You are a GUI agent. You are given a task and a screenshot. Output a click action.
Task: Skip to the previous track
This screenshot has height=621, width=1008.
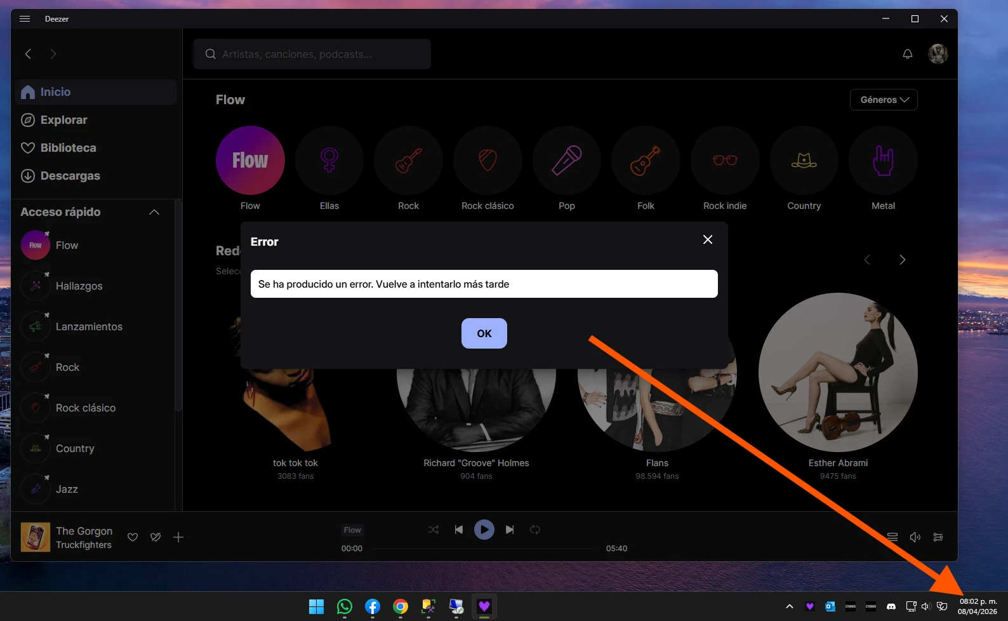point(458,530)
